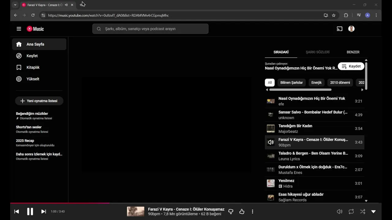Screen dimensions: 392x220
Task: Click the queue panel vertical scrollbar
Action: (366, 76)
